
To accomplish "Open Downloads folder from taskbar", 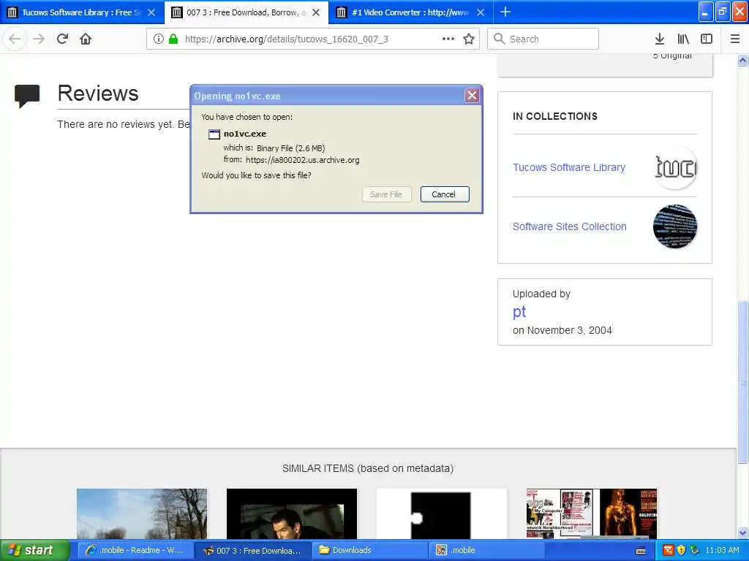I will tap(370, 551).
